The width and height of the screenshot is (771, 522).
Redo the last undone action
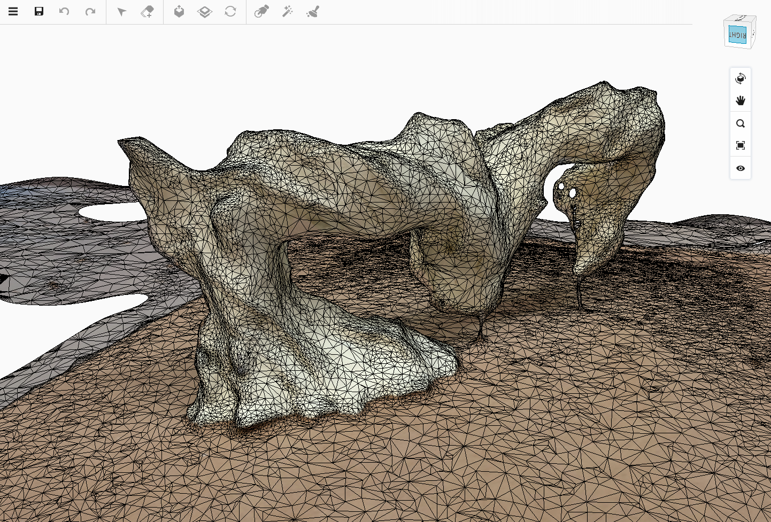pyautogui.click(x=90, y=12)
